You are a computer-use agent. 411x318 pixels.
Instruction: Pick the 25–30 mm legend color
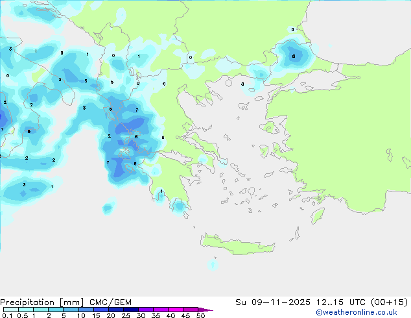(130, 310)
